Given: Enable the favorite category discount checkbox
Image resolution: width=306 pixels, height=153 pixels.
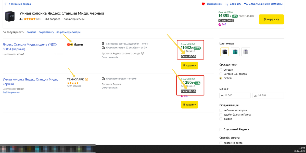Looking at the screenshot, I should click(x=221, y=111).
